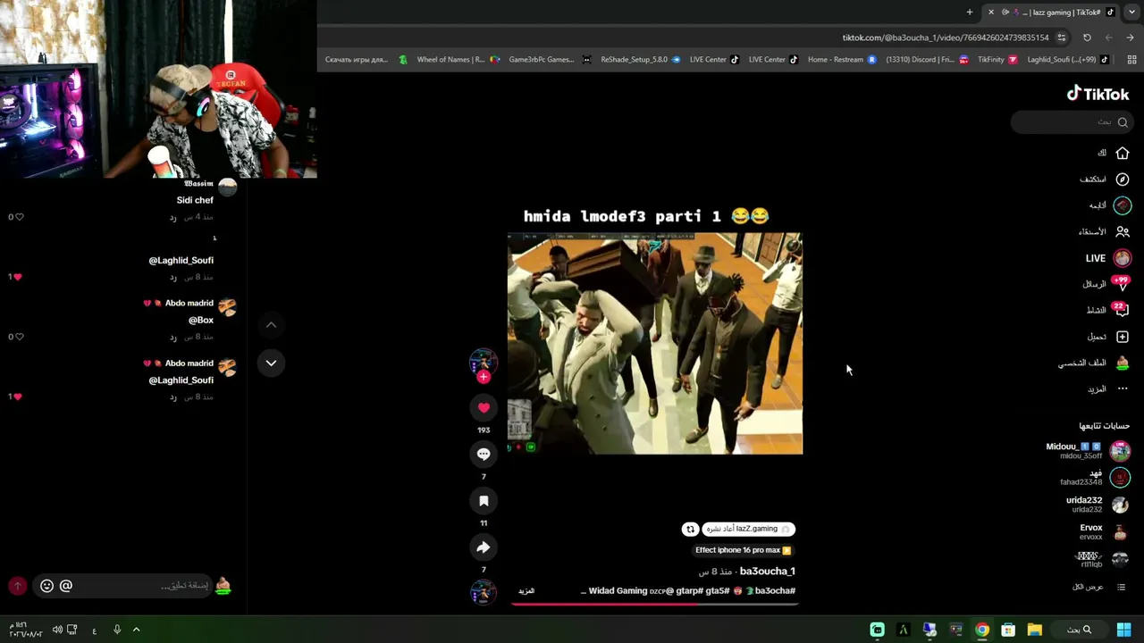Viewport: 1144px width, 643px height.
Task: Open the TikFinity bookmark
Action: click(x=997, y=60)
